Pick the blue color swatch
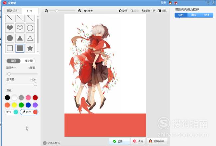Screen dimensions: 216x146 point(28,105)
